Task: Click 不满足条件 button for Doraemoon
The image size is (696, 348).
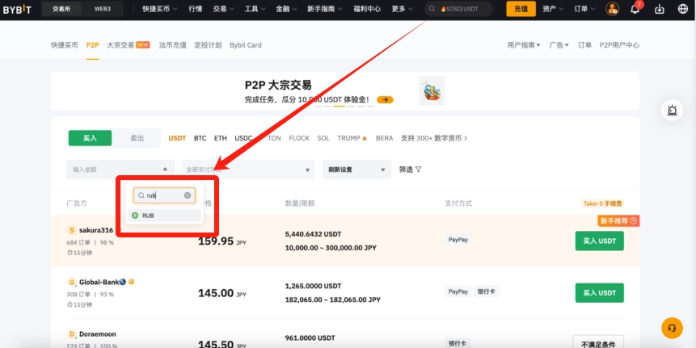Action: click(x=598, y=342)
